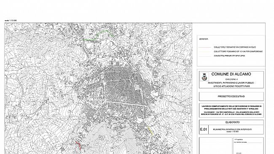This screenshot has height=154, width=274.
Task: Click the 'ELABORATO' header
Action: point(232,122)
